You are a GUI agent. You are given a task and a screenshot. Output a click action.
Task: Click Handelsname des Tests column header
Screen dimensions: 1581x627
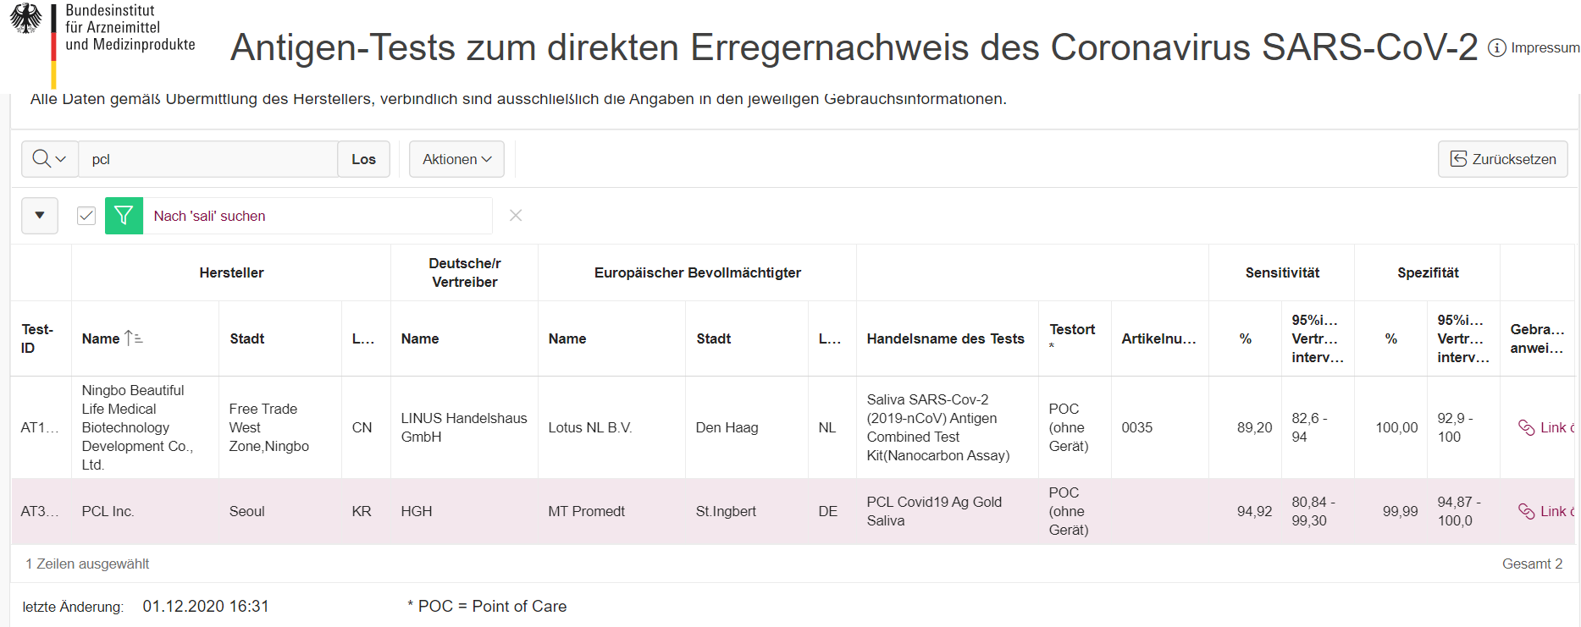click(x=946, y=338)
